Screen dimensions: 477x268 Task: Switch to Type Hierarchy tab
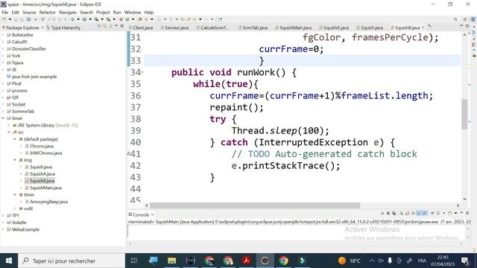pos(63,28)
